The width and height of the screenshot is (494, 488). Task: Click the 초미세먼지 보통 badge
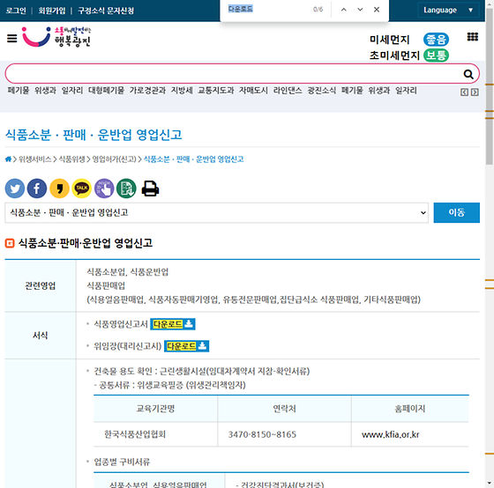(x=436, y=55)
